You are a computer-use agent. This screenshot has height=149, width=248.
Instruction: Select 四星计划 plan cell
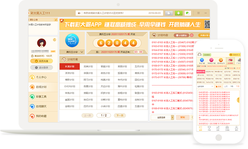pyautogui.click(x=122, y=106)
